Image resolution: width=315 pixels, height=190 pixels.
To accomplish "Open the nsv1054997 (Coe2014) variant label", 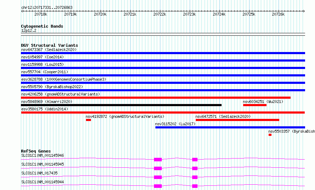I will click(42, 57).
